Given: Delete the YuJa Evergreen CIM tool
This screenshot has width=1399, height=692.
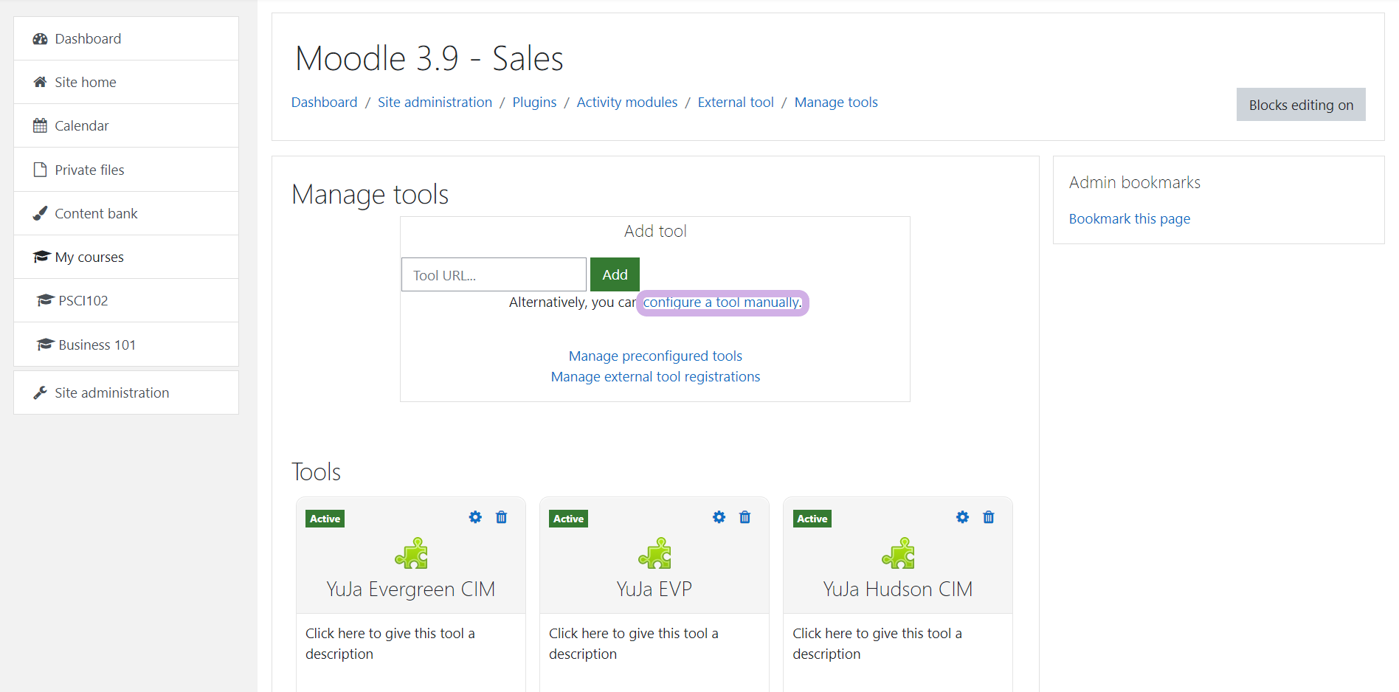Looking at the screenshot, I should coord(501,517).
